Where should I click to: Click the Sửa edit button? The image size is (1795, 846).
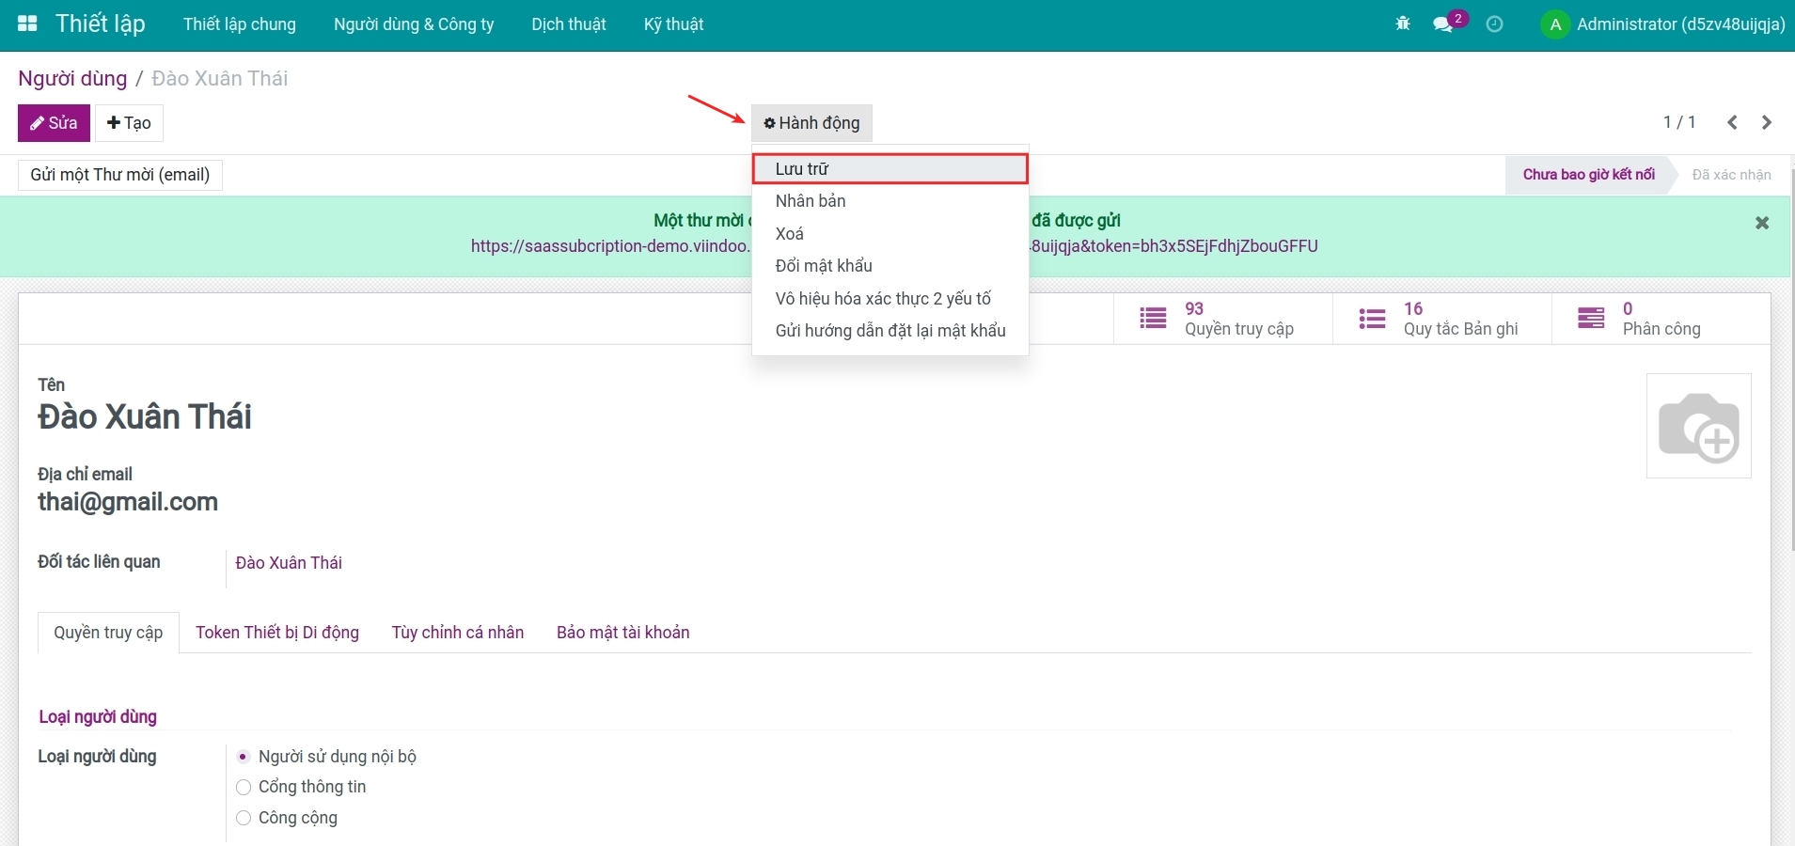click(x=54, y=123)
